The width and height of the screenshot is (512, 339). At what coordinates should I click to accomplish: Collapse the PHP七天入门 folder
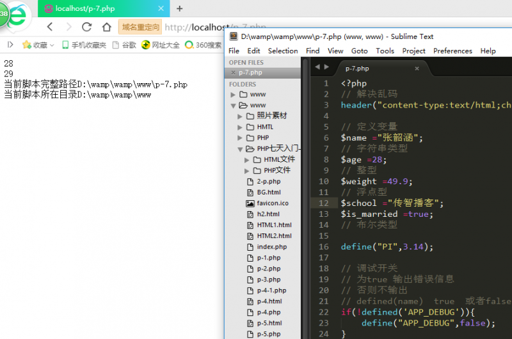[241, 149]
